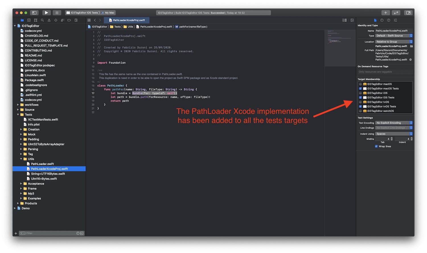Enable ID3TagEditor iOS target membership
Screen dimensions: 427x253
coord(360,93)
